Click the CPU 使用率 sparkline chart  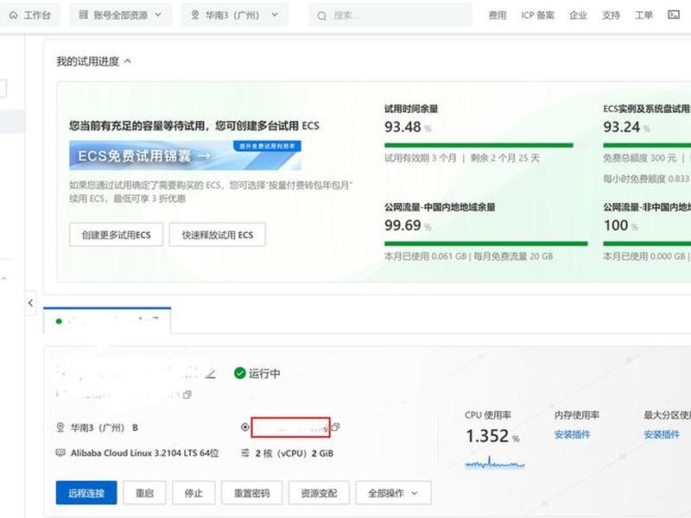click(495, 463)
